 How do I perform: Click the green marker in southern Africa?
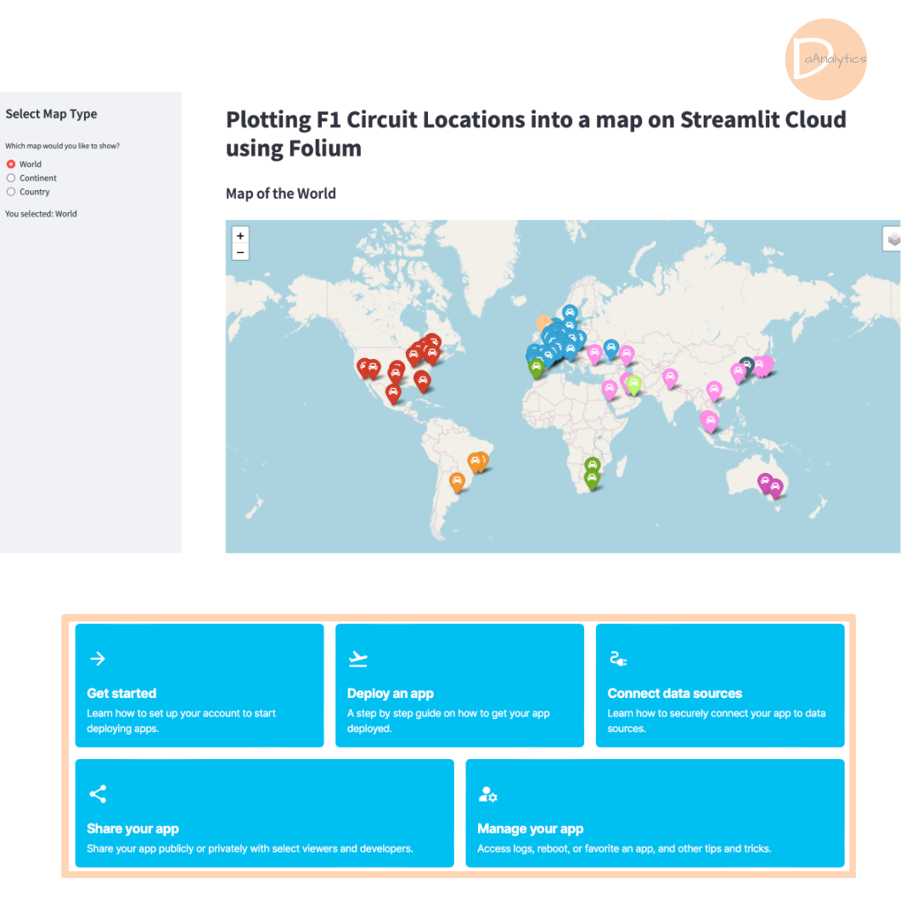[x=591, y=475]
